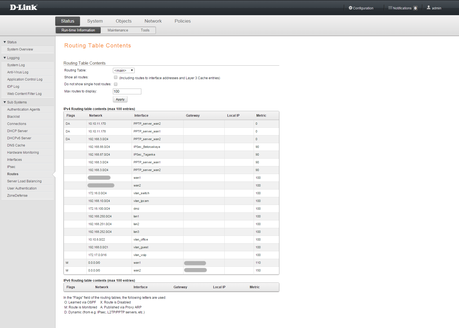Collapse the Sub Systems sidebar section
459x328 pixels.
click(x=5, y=102)
